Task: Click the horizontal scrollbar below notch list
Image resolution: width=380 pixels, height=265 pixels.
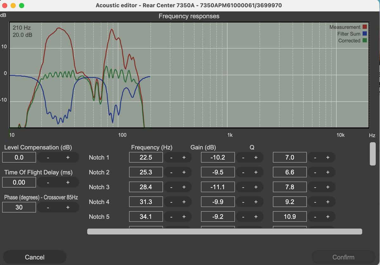Action: pyautogui.click(x=225, y=231)
